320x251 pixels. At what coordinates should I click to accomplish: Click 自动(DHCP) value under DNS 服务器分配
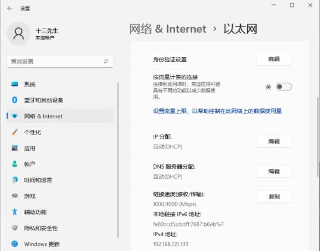click(167, 176)
